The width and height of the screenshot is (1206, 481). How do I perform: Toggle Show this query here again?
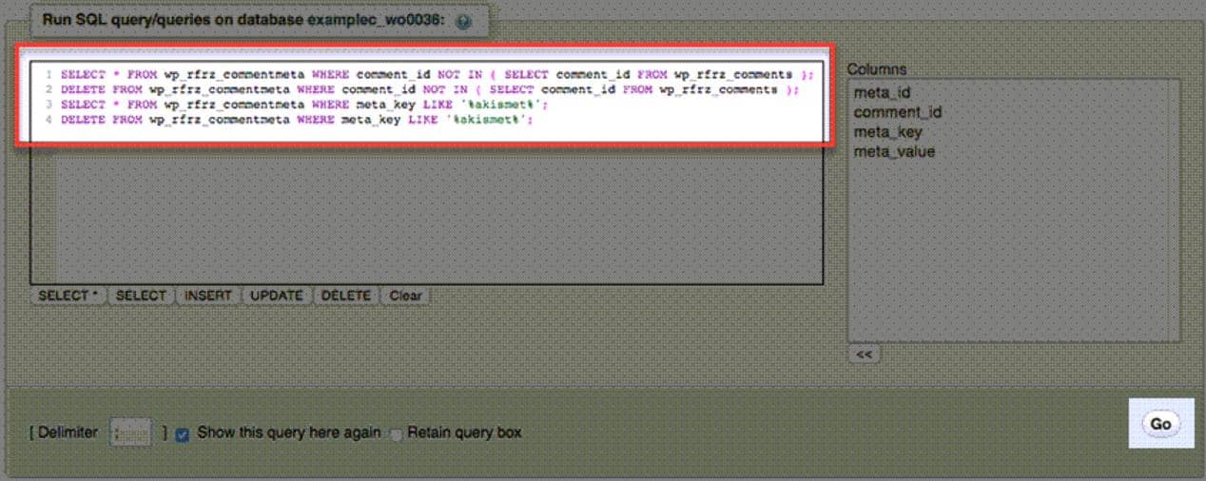pos(183,433)
